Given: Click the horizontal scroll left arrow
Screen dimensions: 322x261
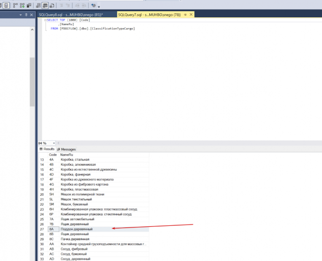Looking at the screenshot, I should click(x=58, y=143).
